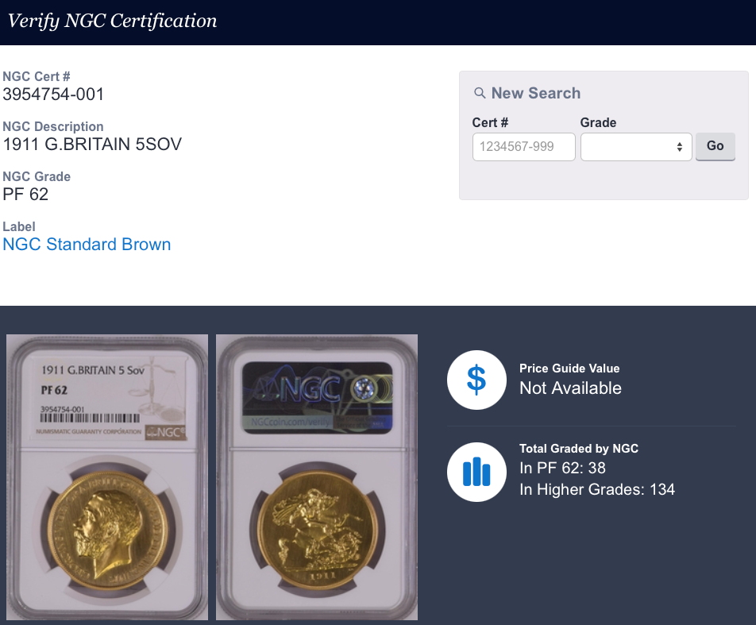Click the certification number 3954754-001 text
The height and width of the screenshot is (625, 756).
point(53,95)
